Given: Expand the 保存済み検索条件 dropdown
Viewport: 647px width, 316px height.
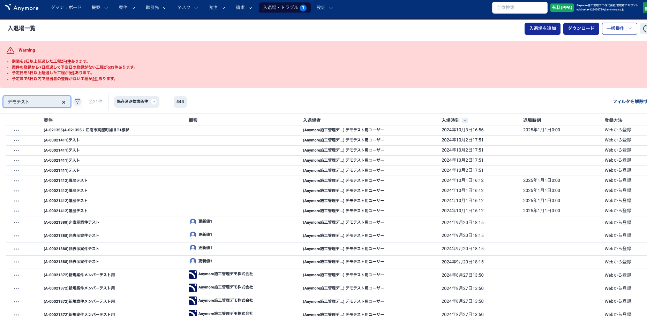Looking at the screenshot, I should pyautogui.click(x=136, y=102).
